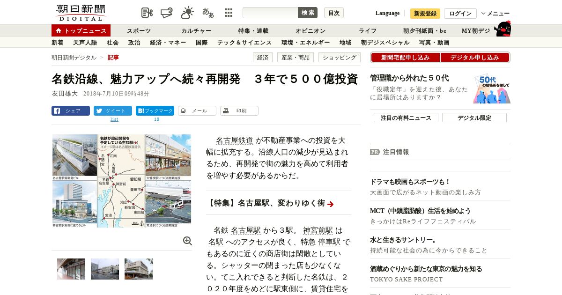Open the Language option
The image size is (562, 295).
[387, 13]
